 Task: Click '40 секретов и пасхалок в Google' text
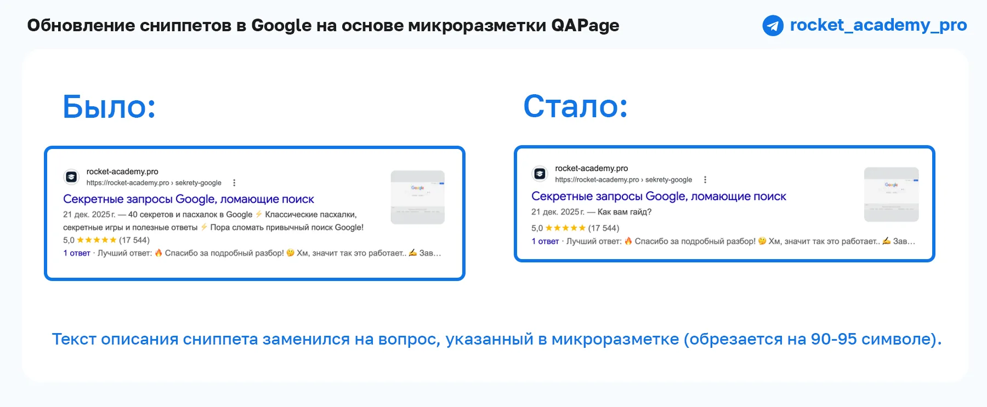tap(190, 215)
